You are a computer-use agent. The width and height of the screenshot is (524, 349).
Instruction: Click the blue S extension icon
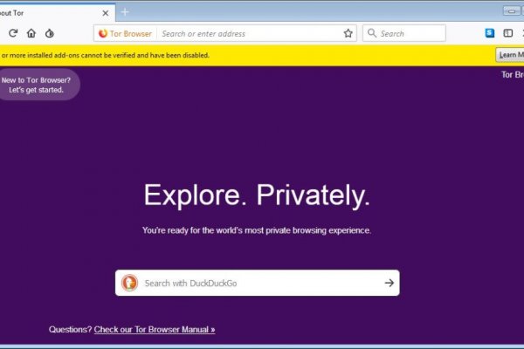point(490,33)
